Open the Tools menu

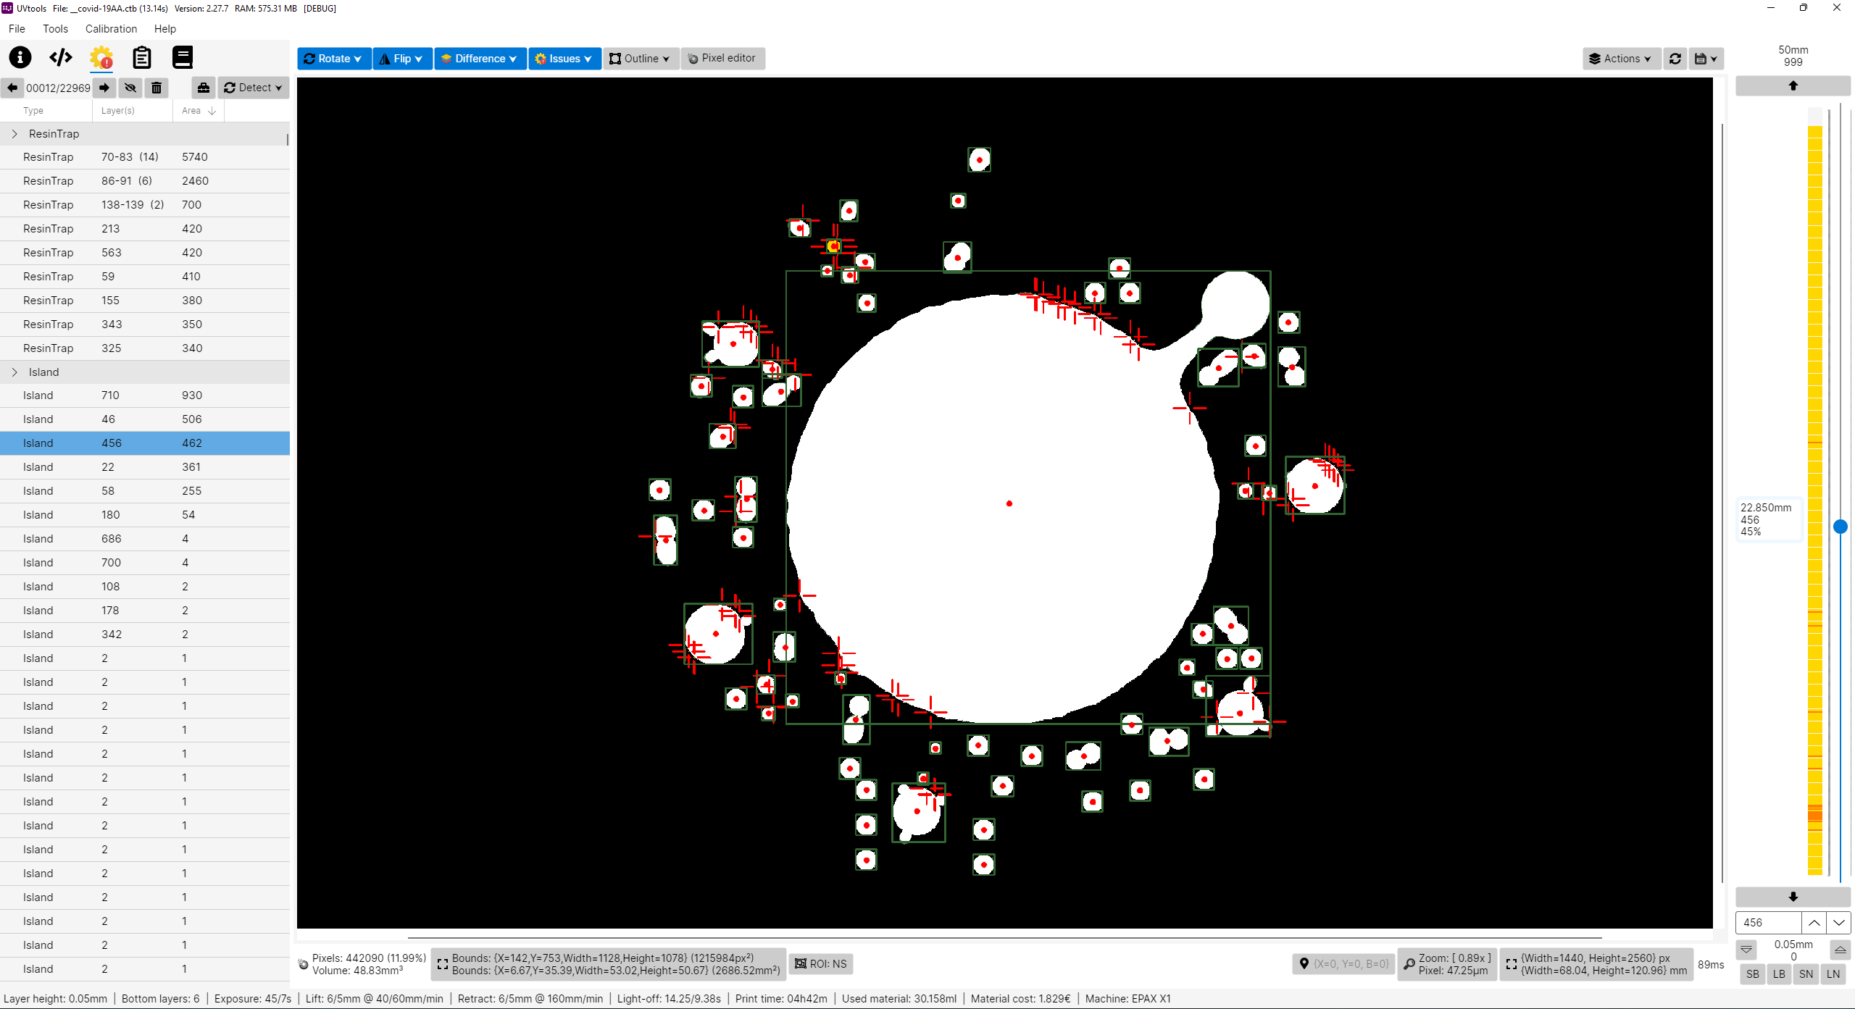(x=55, y=29)
